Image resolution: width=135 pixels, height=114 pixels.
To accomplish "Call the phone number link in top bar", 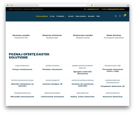I will pos(93,9).
